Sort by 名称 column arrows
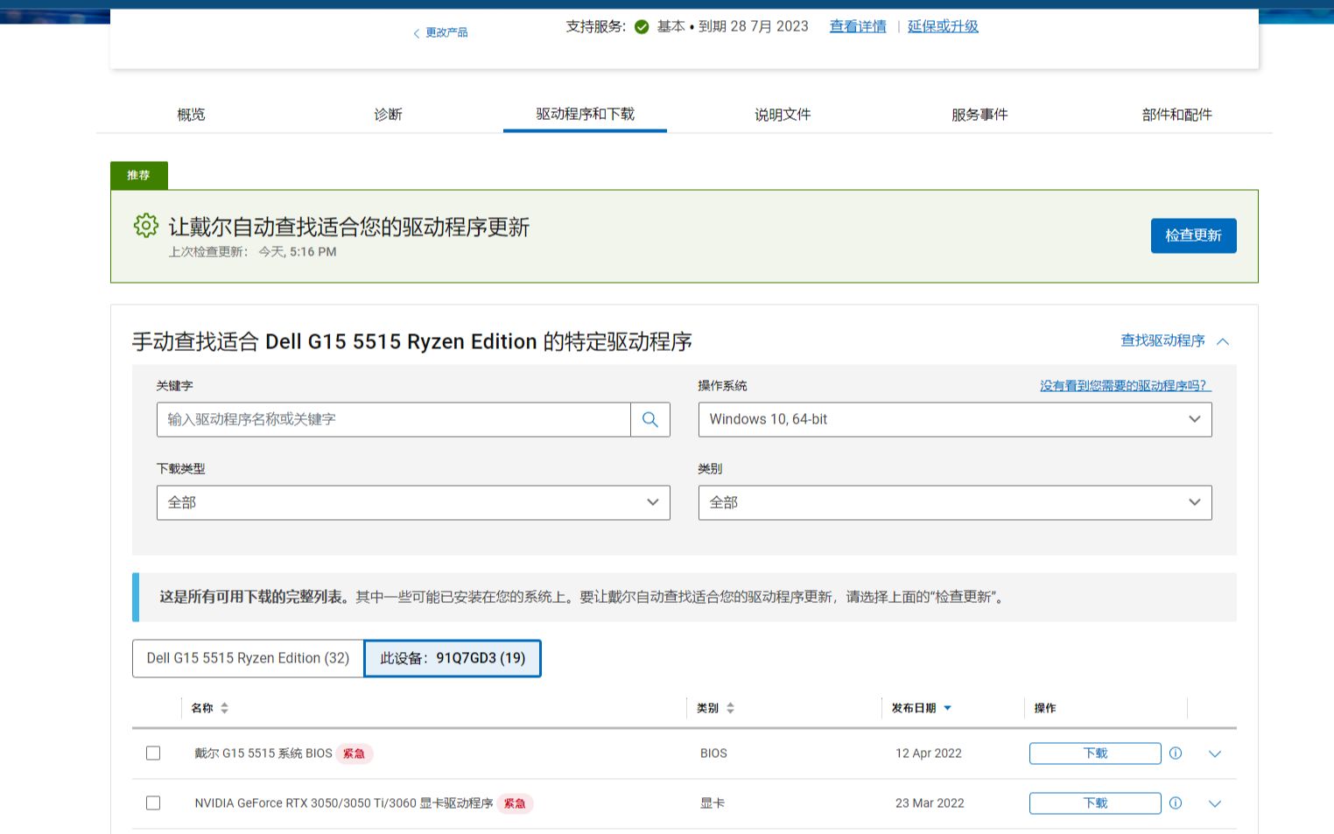Viewport: 1334px width, 834px height. (x=224, y=708)
